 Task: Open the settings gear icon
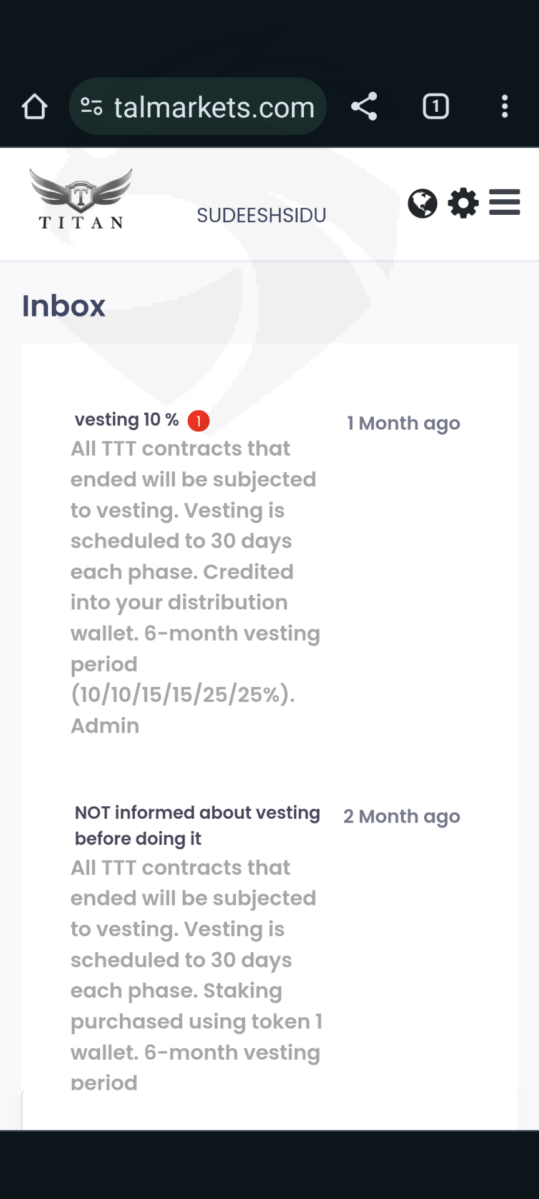pos(464,204)
